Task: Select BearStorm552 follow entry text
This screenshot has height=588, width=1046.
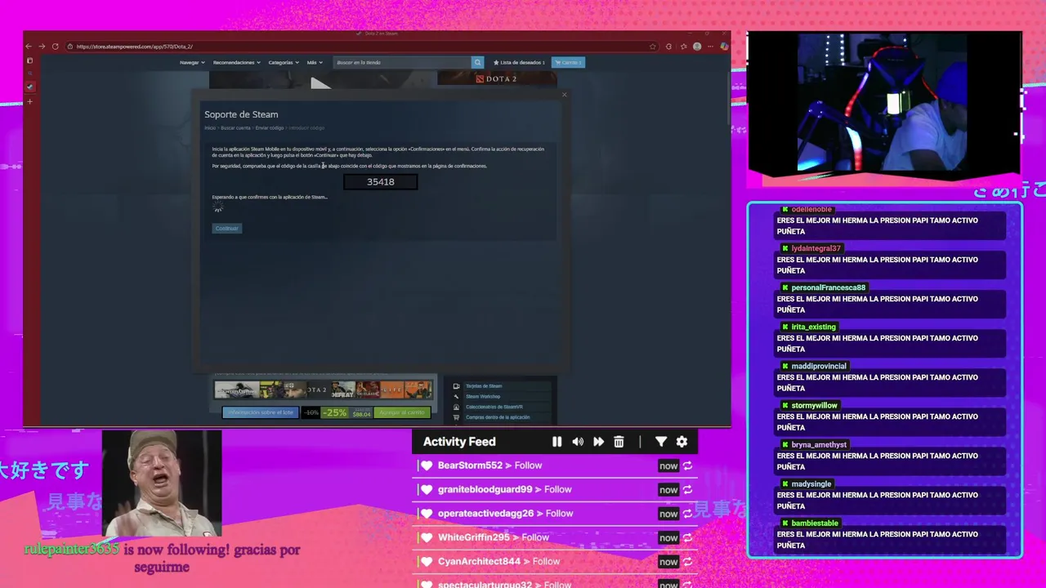Action: (489, 465)
